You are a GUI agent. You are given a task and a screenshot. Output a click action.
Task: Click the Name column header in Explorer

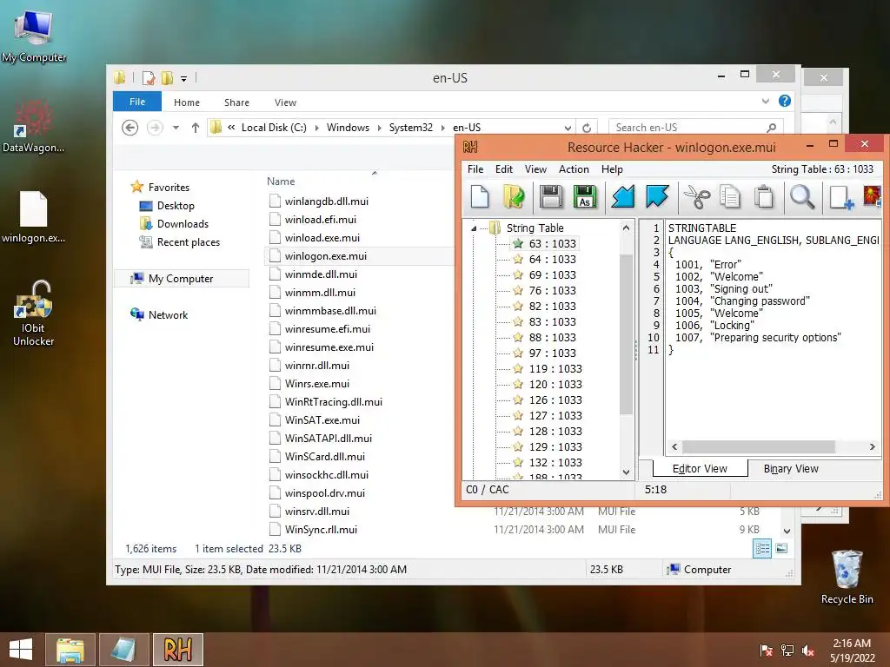click(281, 181)
